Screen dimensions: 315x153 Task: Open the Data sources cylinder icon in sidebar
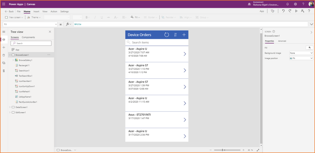pos(4,55)
